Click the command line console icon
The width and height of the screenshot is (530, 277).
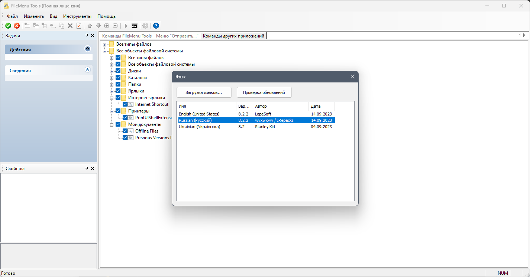pyautogui.click(x=135, y=26)
